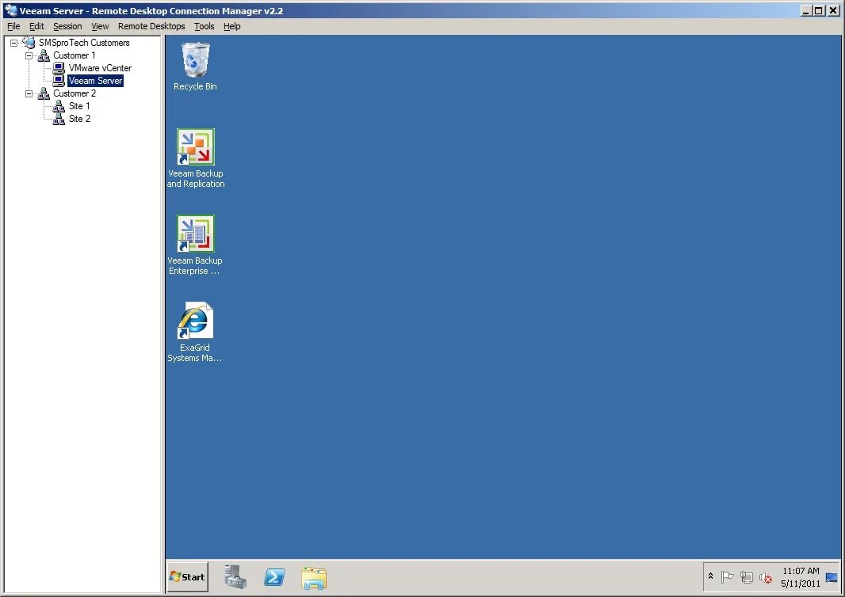Open the File menu
845x597 pixels.
click(13, 26)
